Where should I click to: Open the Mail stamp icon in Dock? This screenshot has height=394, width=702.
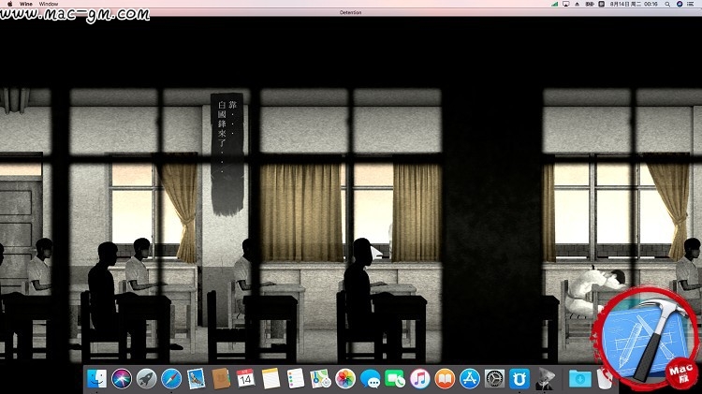tap(197, 379)
